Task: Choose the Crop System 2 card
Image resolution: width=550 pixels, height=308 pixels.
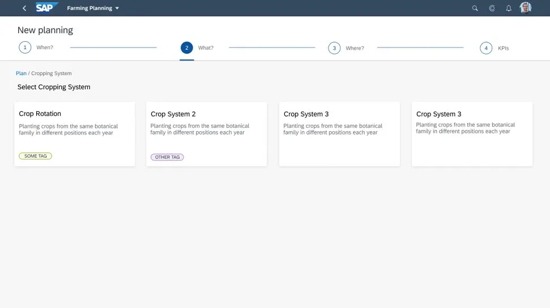Action: coord(206,133)
